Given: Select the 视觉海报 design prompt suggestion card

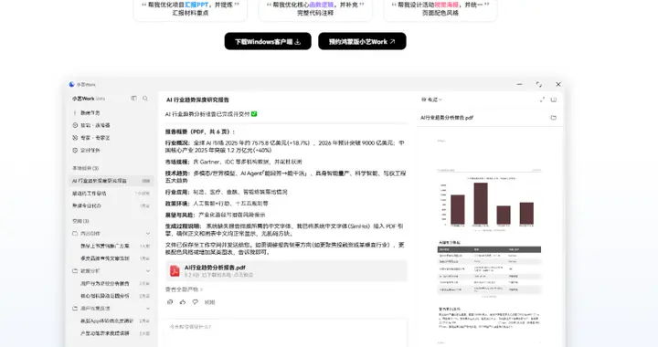Looking at the screenshot, I should [440, 9].
